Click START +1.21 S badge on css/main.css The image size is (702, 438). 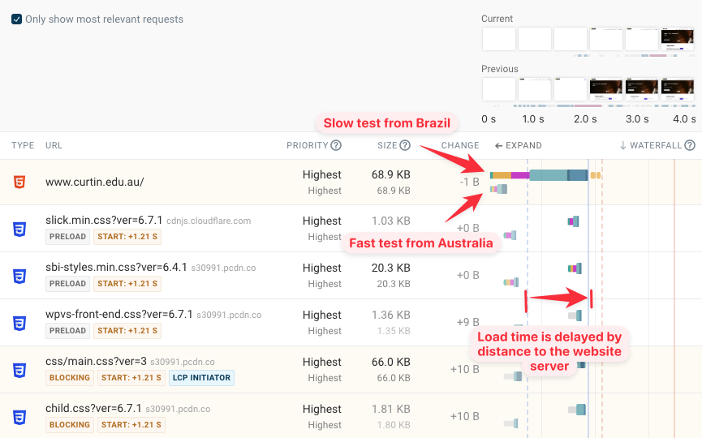click(131, 378)
